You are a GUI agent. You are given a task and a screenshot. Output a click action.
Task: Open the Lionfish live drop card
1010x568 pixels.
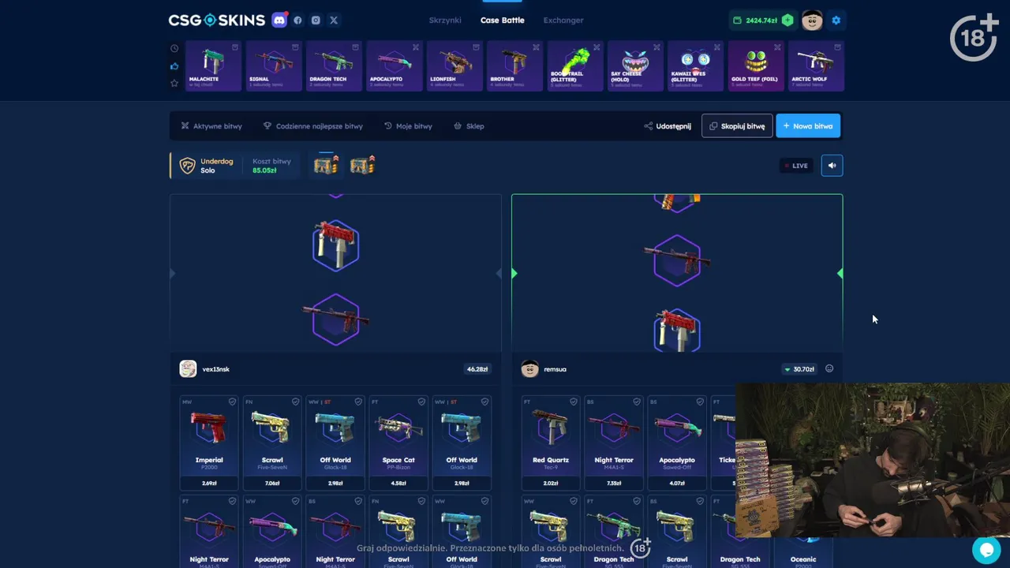[x=455, y=66]
